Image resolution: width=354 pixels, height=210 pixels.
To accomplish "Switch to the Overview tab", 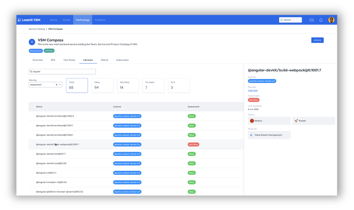I will pos(38,60).
